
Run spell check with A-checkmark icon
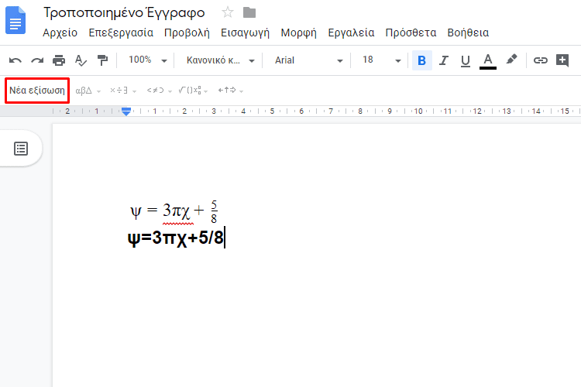(x=81, y=60)
